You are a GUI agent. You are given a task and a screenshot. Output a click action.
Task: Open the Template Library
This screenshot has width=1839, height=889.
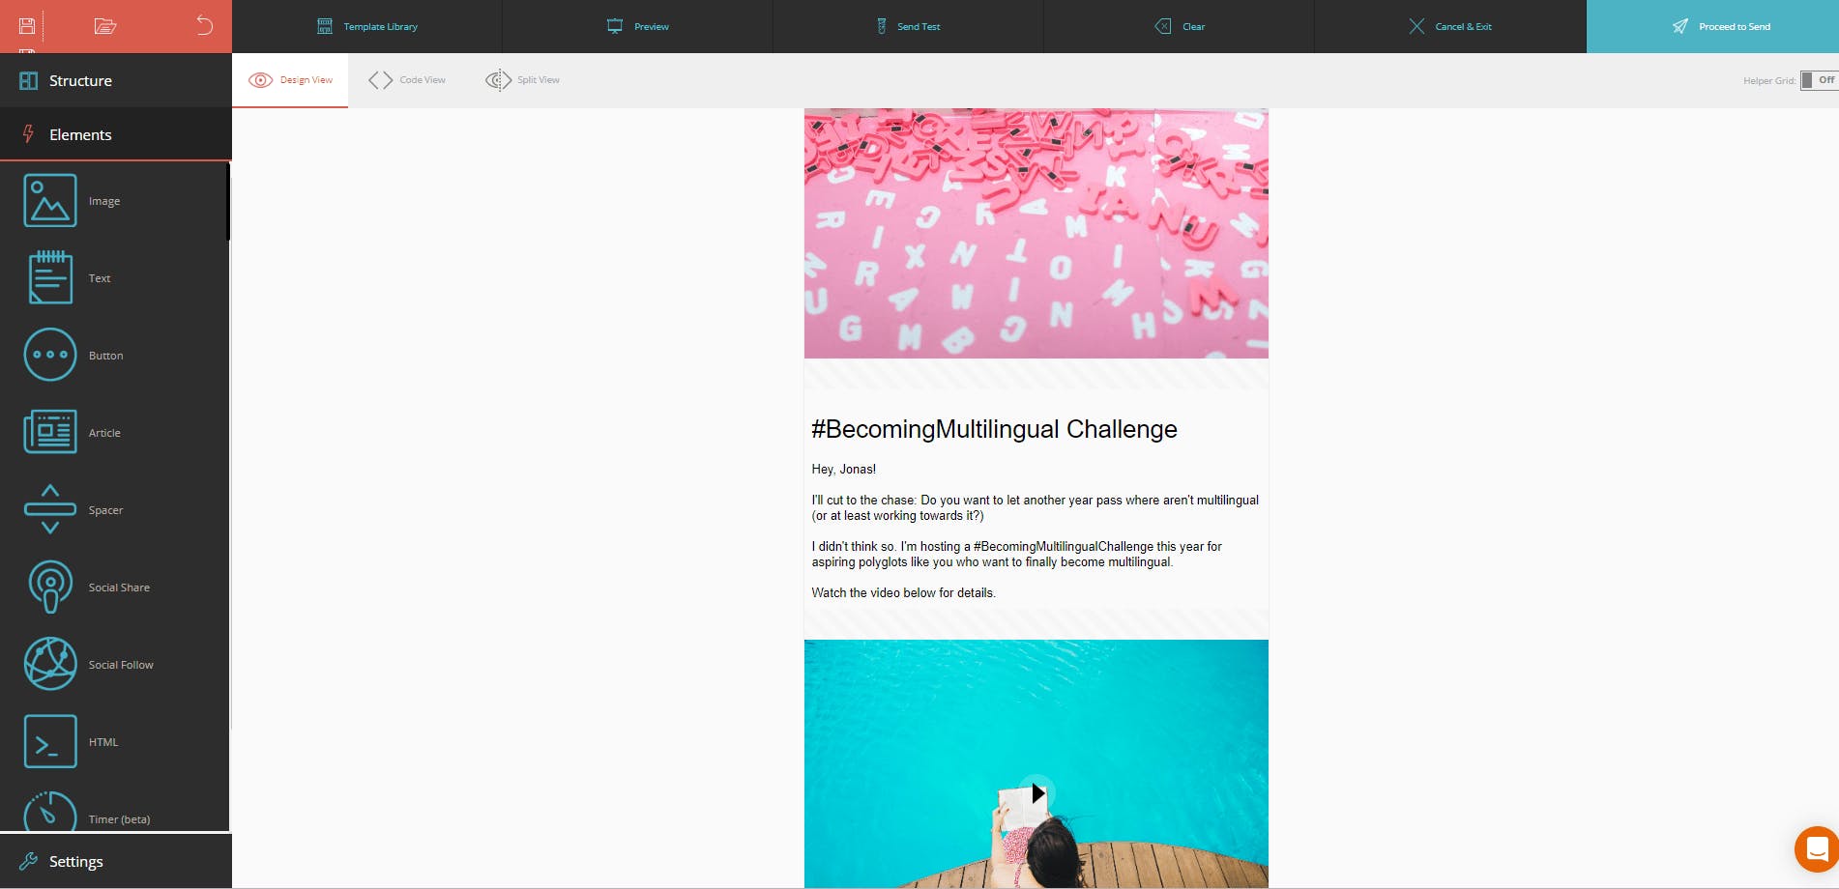[367, 26]
